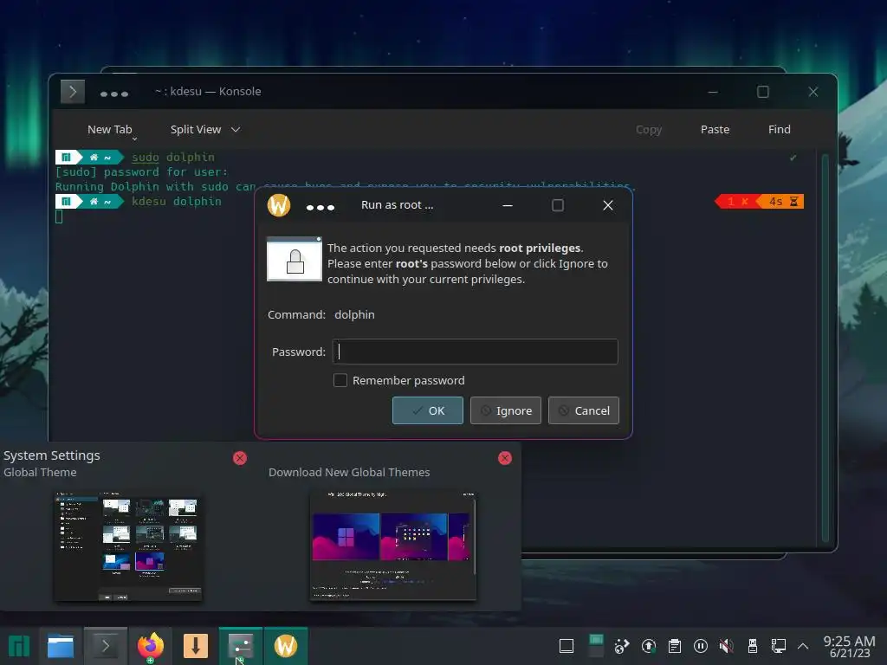Click the muted volume tray icon
This screenshot has width=887, height=665.
[727, 646]
